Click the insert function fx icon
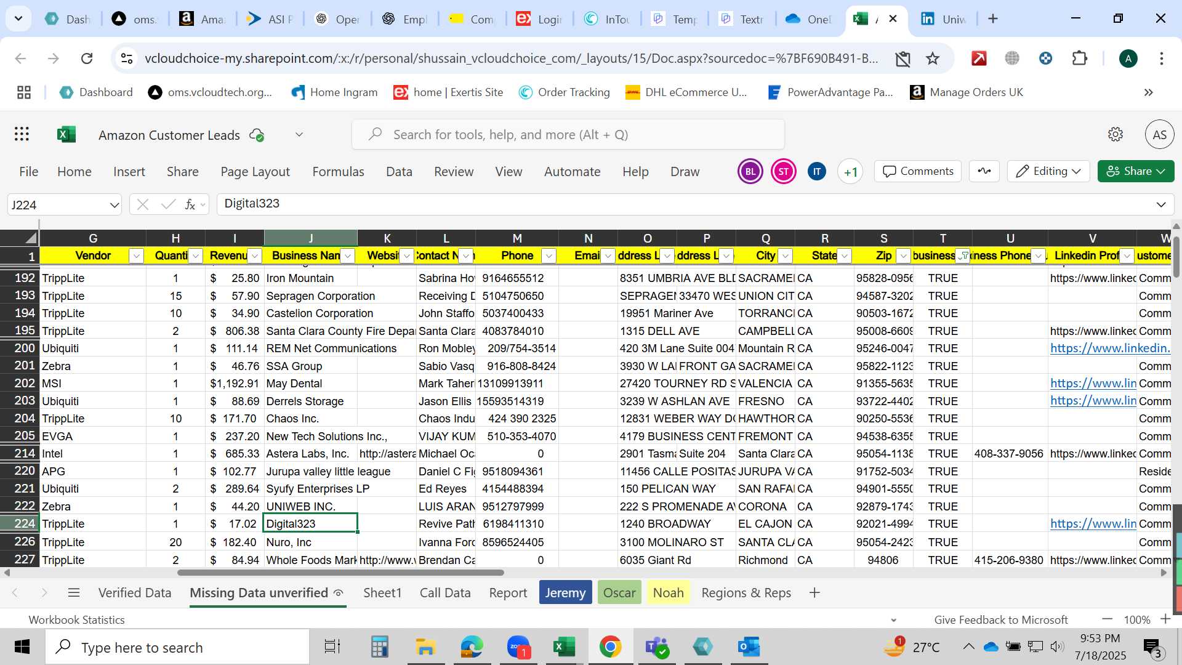Image resolution: width=1182 pixels, height=665 pixels. tap(190, 204)
